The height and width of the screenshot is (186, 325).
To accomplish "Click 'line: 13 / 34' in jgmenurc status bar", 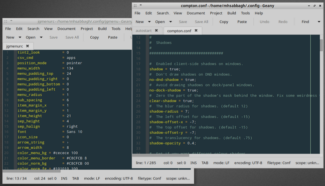I will (x=17, y=178).
